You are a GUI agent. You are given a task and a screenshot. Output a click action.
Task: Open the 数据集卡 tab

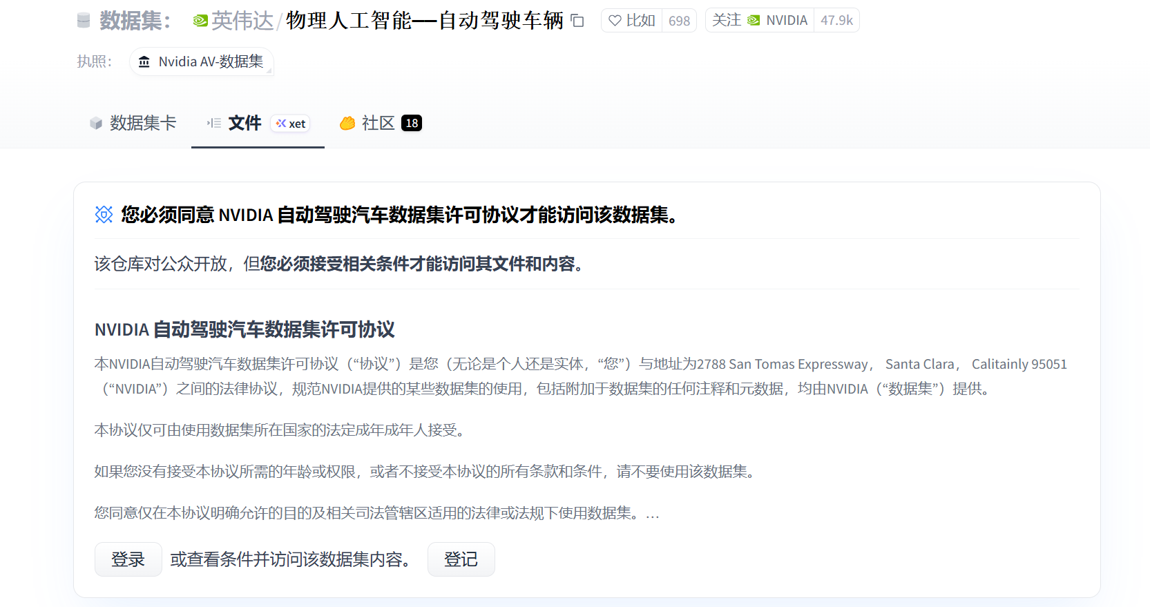click(x=133, y=123)
